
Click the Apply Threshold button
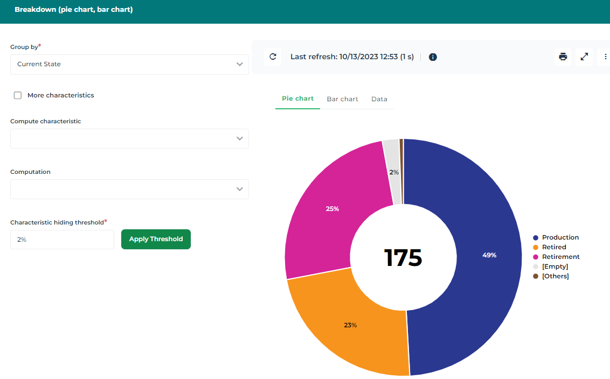pyautogui.click(x=156, y=239)
